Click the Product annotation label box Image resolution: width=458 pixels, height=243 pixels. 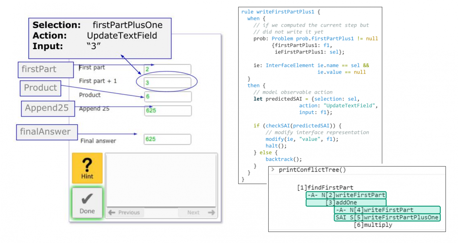click(40, 88)
